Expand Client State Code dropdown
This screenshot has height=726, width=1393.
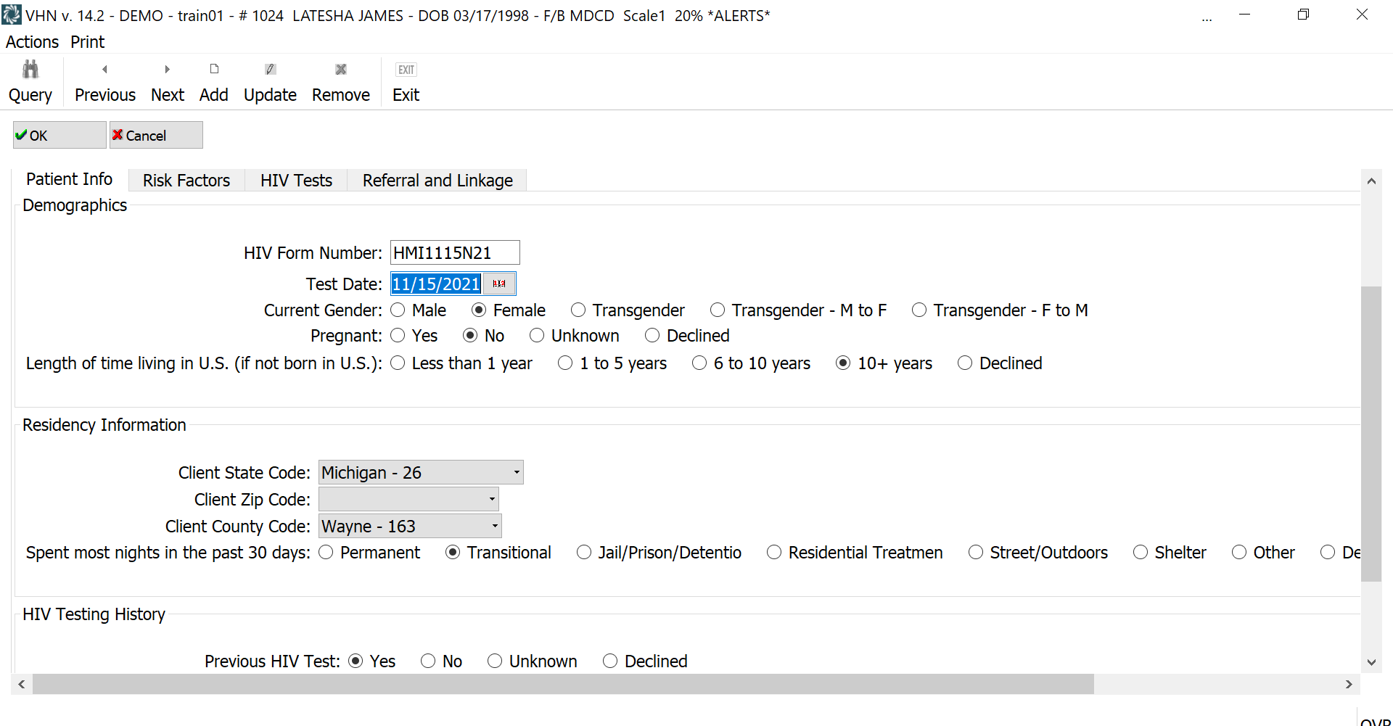[x=517, y=473]
